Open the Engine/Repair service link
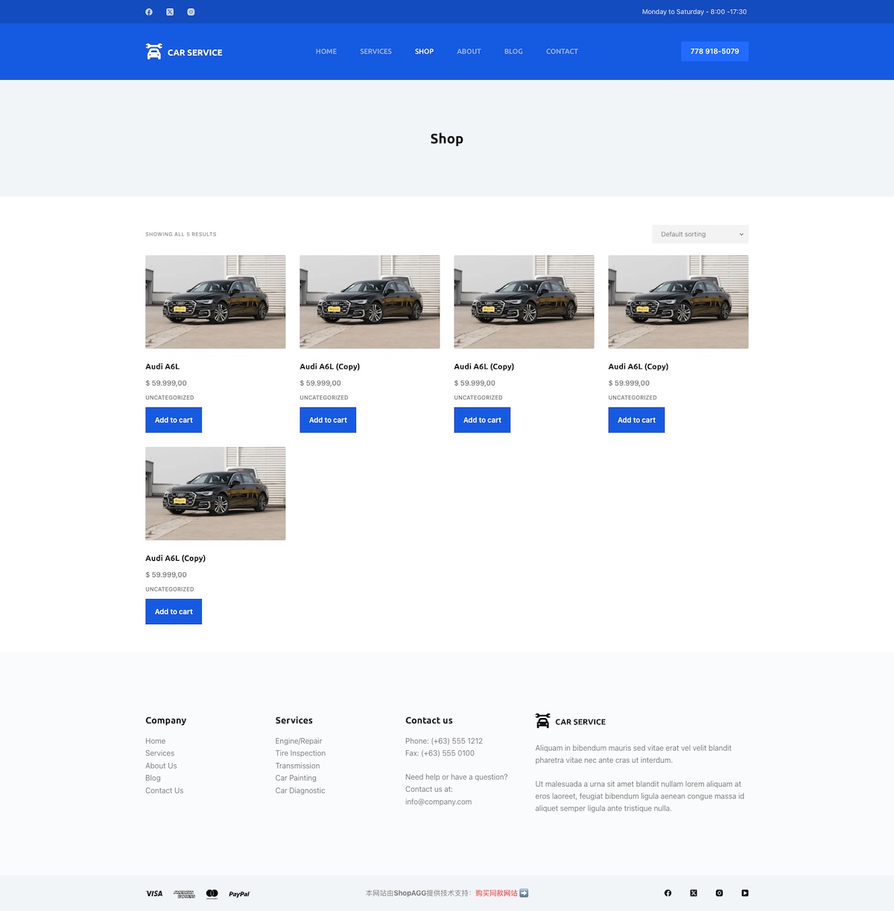Viewport: 894px width, 911px height. tap(299, 741)
